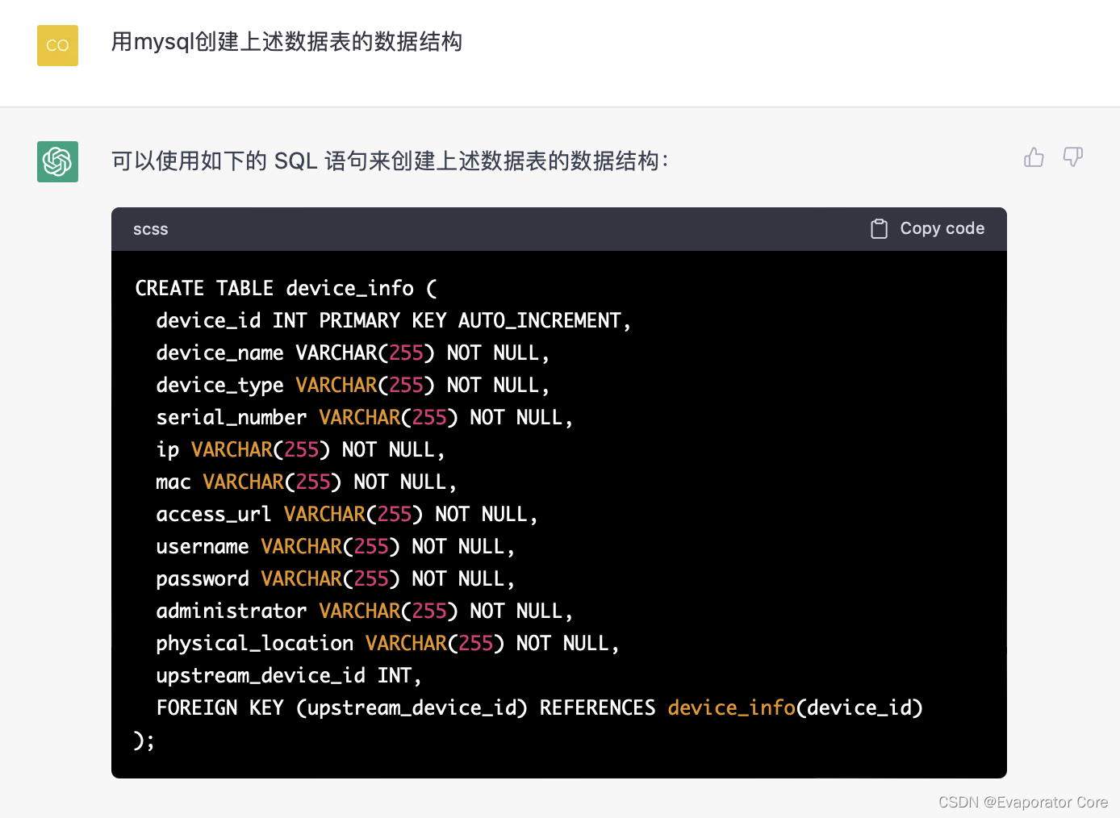Click the device_id INT PRIMARY KEY line

tap(393, 321)
